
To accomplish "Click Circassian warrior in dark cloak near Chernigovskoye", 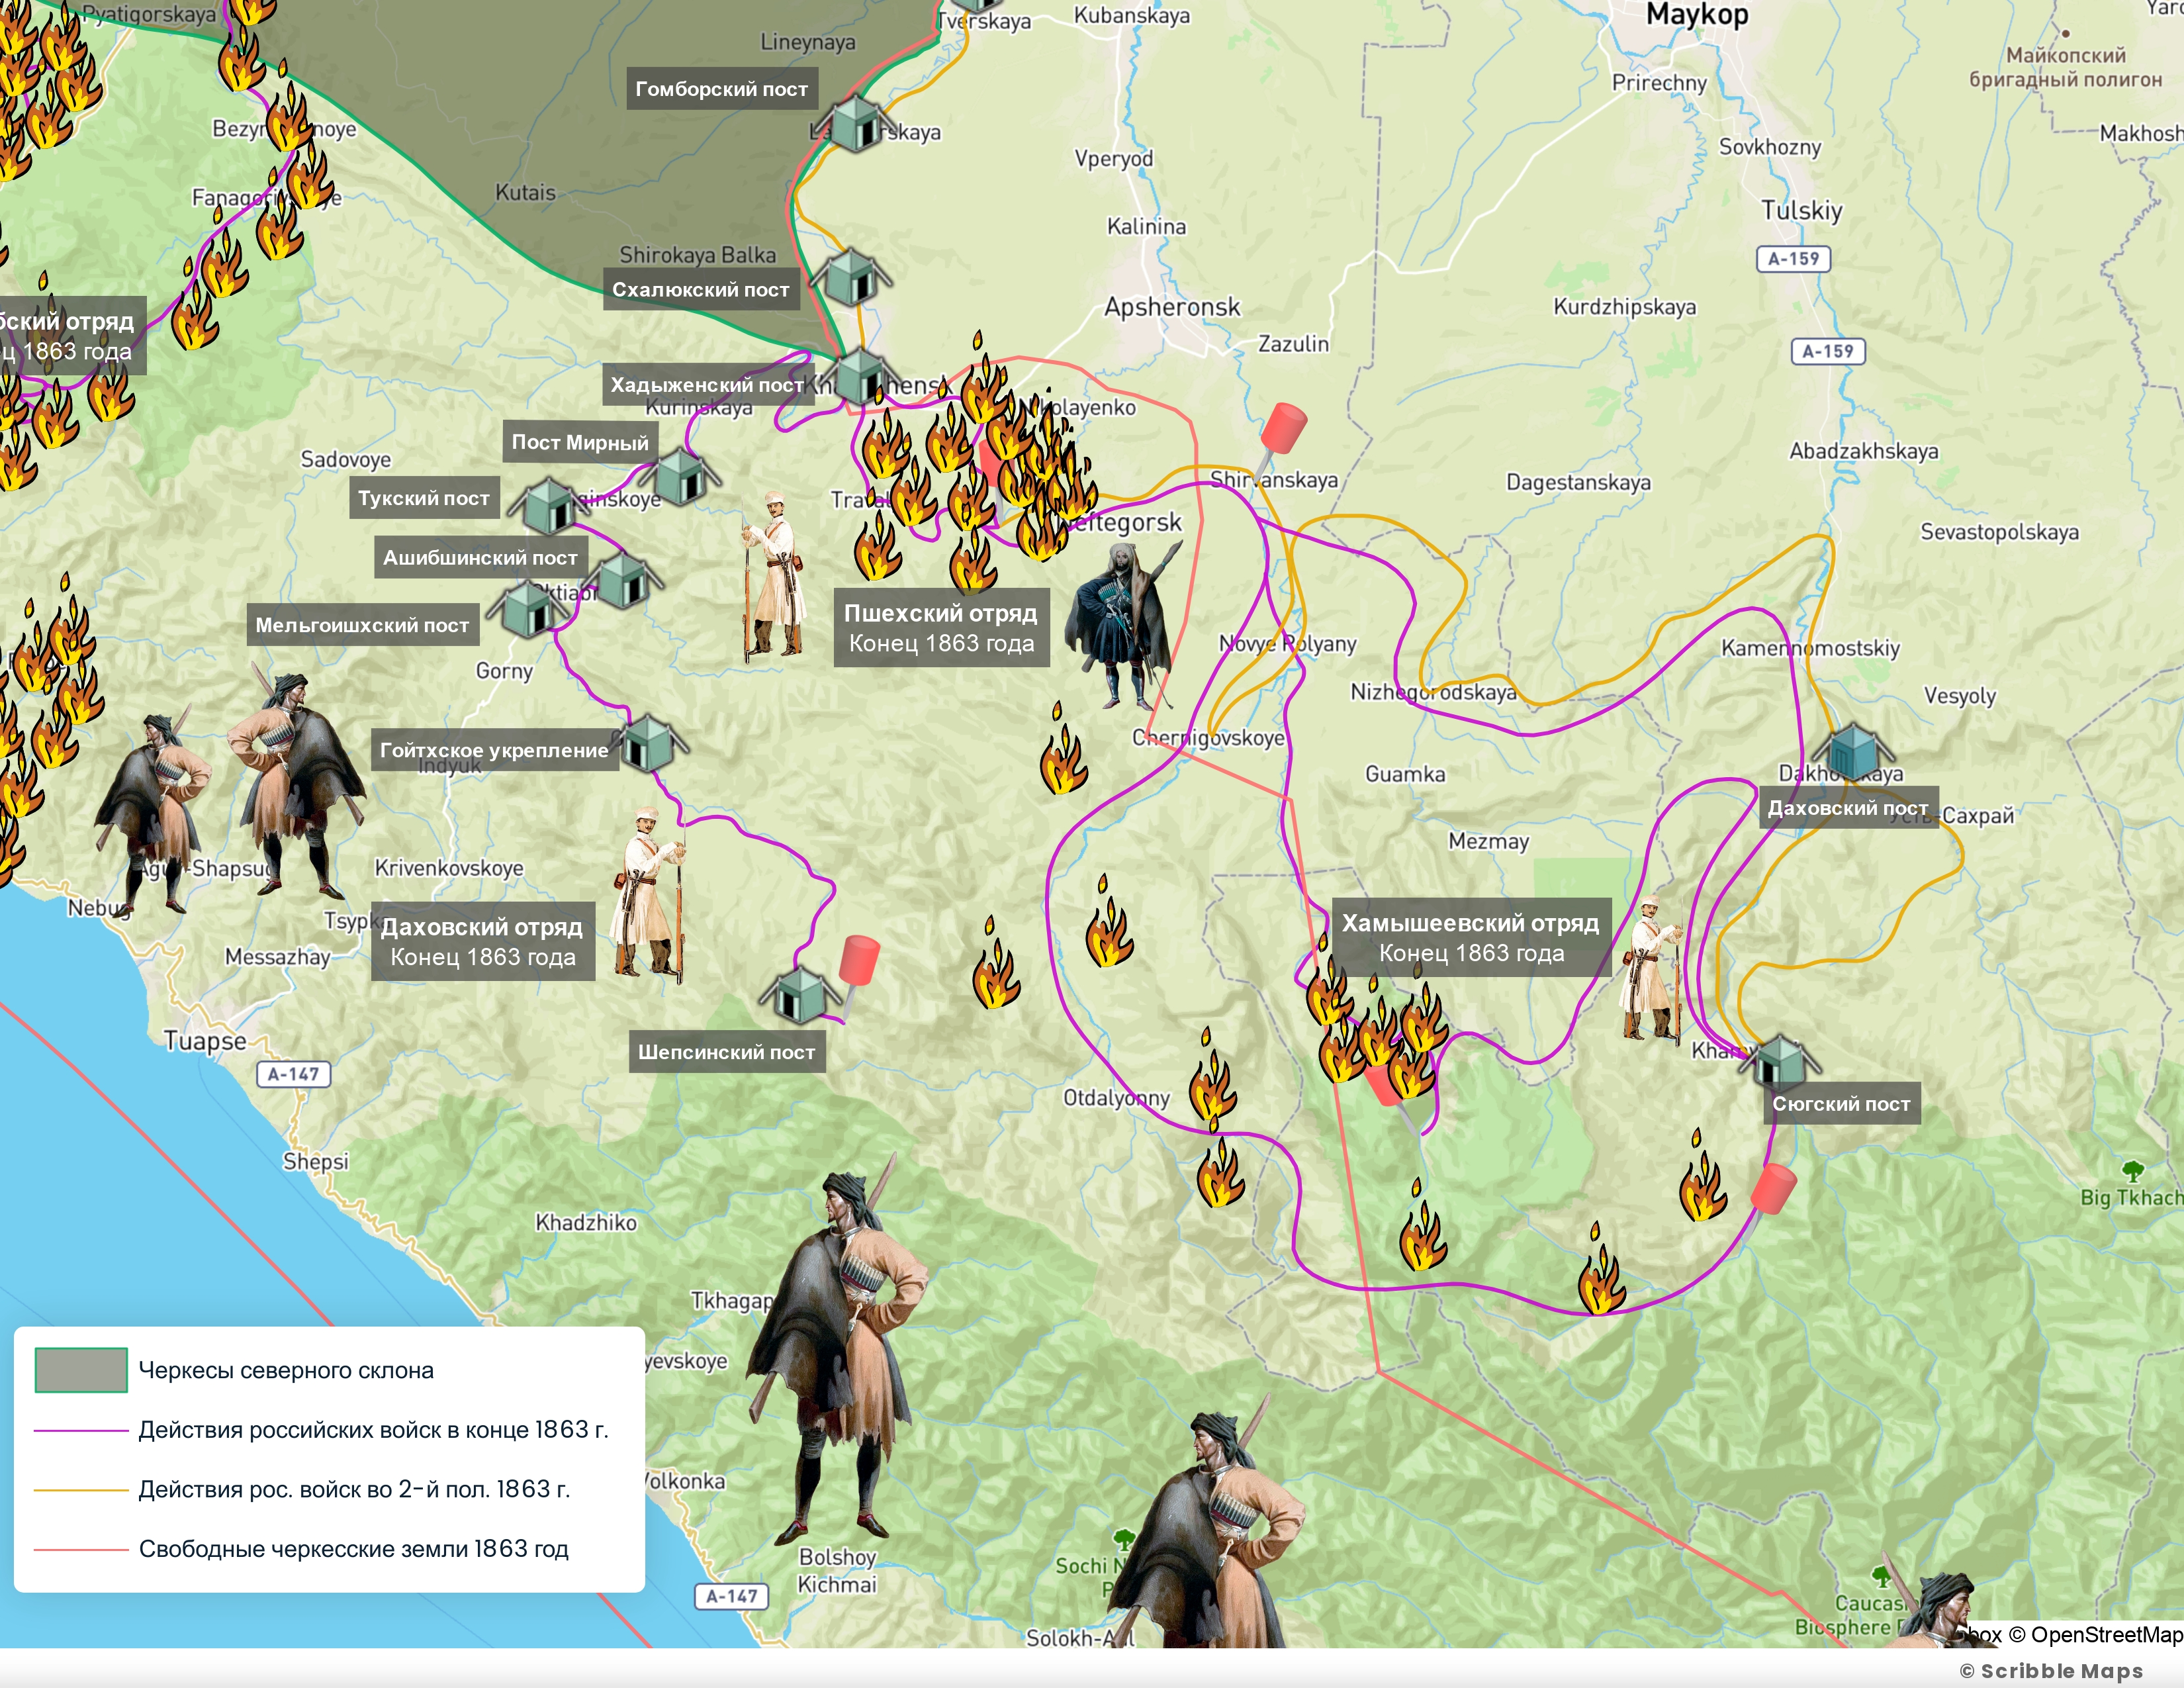I will coord(1122,625).
